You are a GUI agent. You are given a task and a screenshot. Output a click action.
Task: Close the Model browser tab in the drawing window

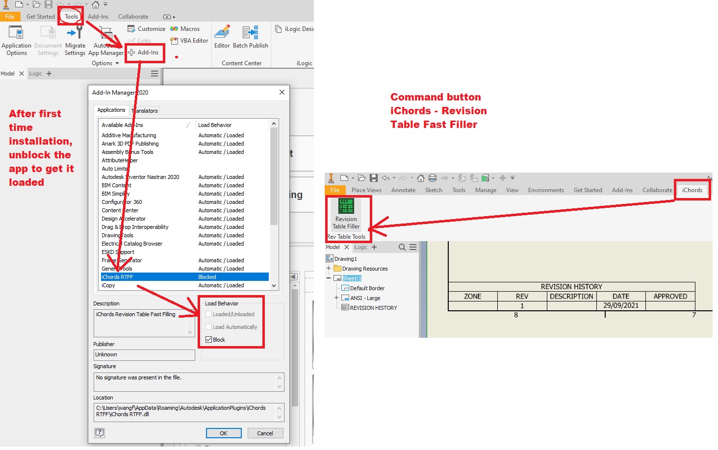(347, 248)
